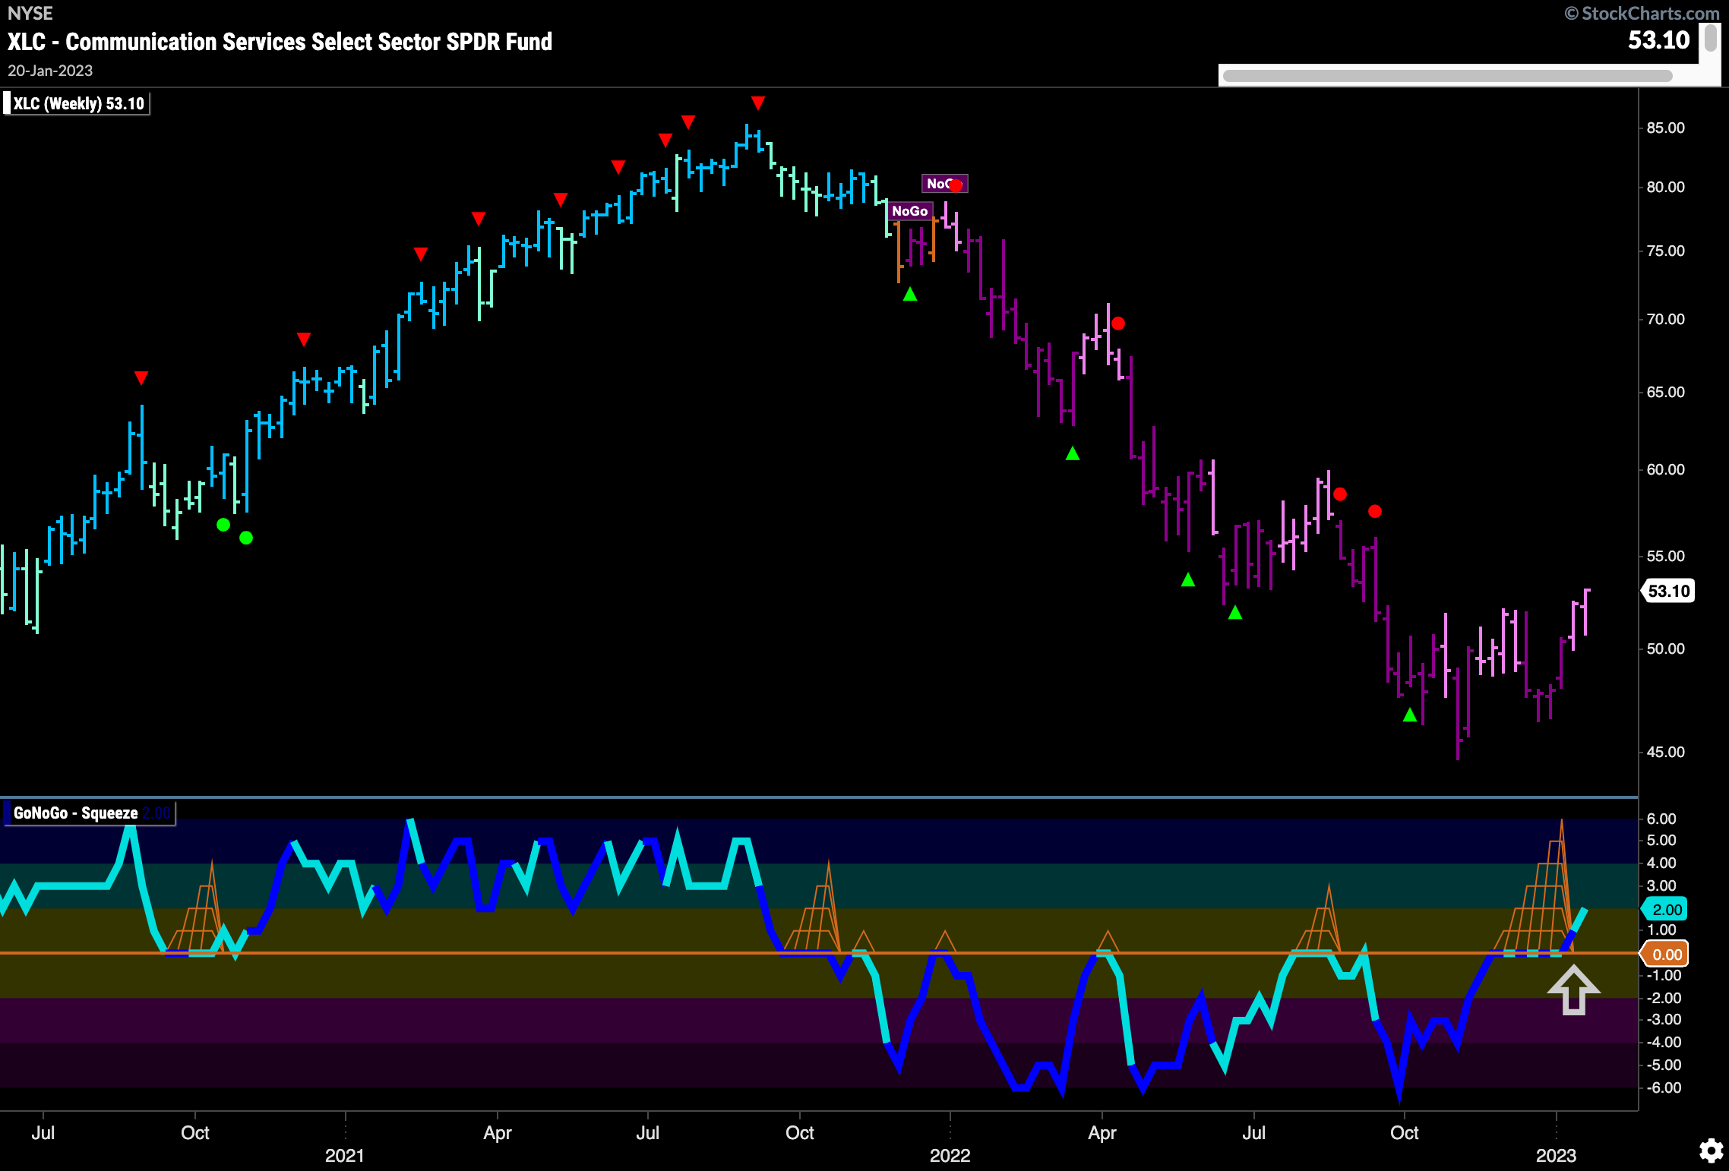Click the horizontal scrollbar near the price

(x=1447, y=75)
